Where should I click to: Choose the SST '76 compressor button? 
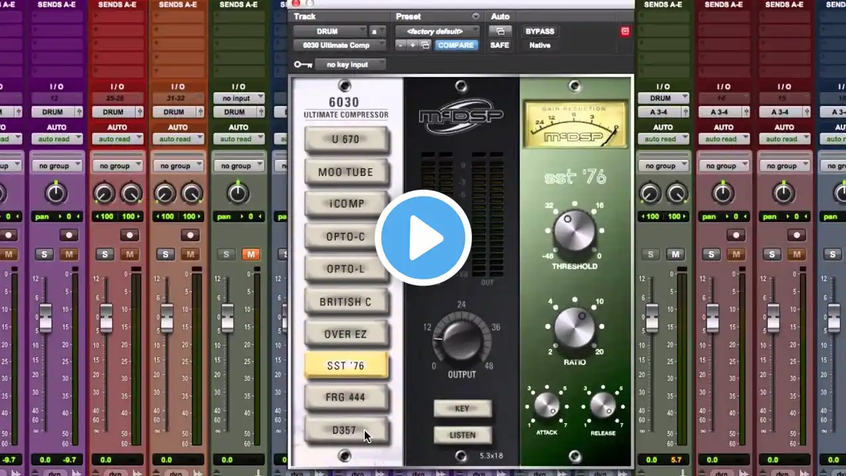(346, 366)
